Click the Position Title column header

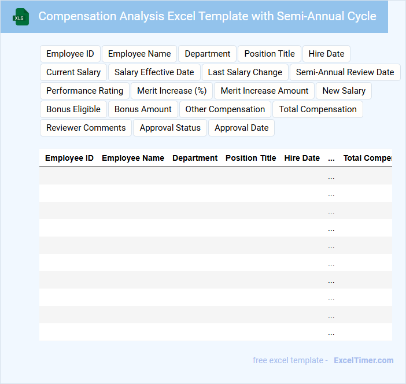(x=250, y=158)
